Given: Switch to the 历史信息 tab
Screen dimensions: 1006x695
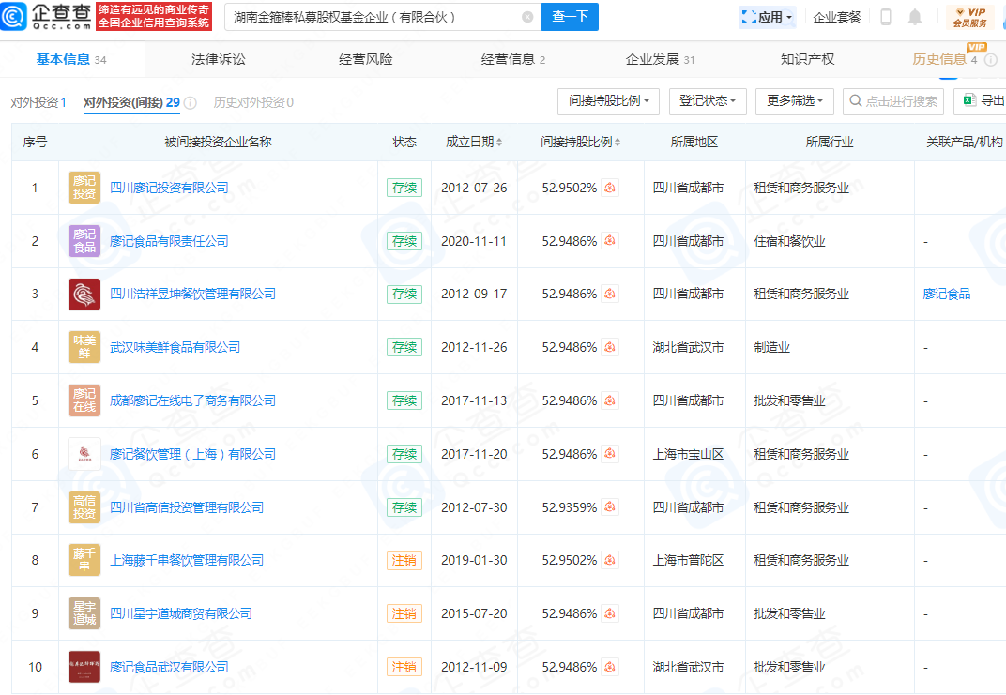Looking at the screenshot, I should (944, 60).
